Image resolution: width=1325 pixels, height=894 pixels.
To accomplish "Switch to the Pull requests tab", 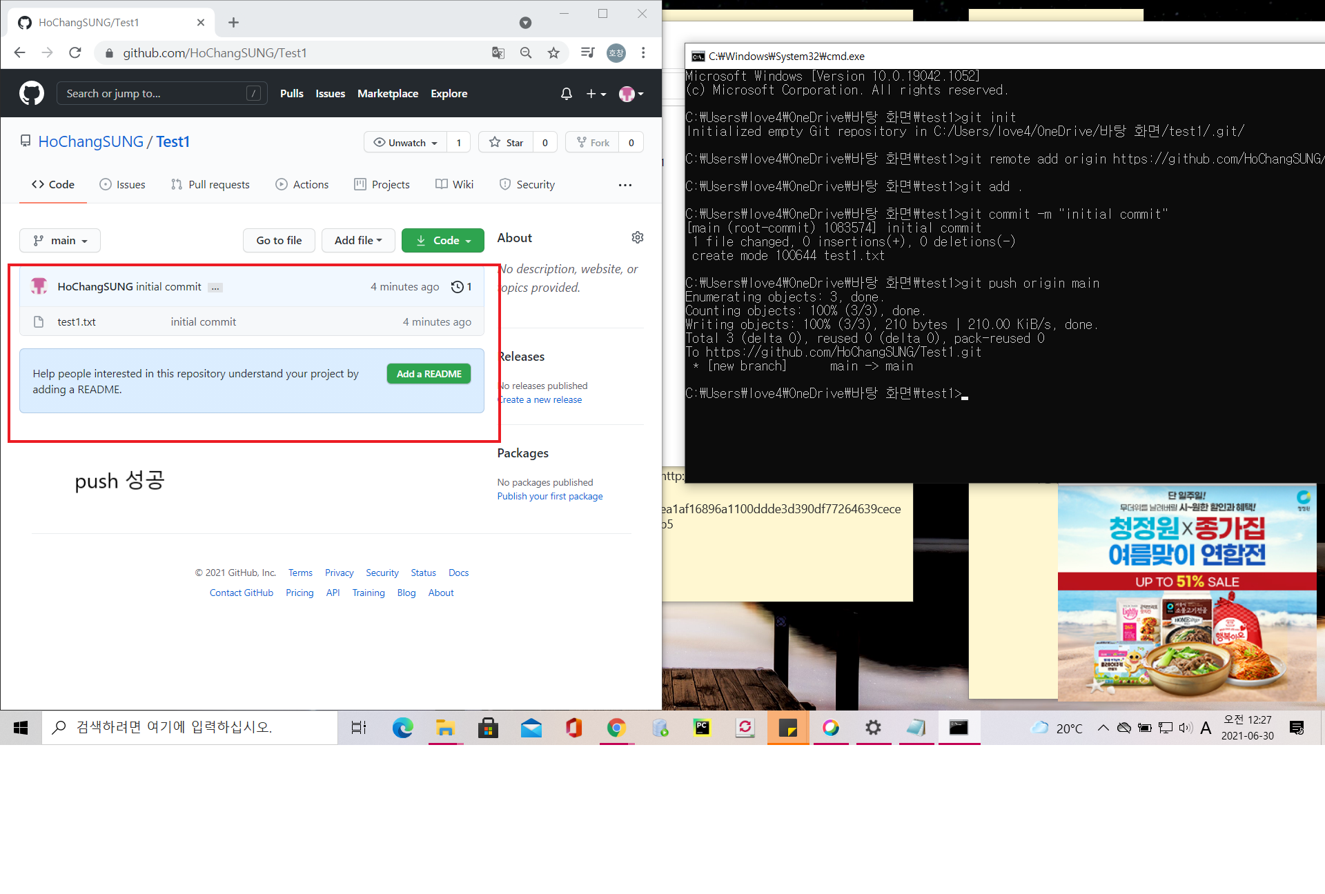I will pyautogui.click(x=210, y=184).
